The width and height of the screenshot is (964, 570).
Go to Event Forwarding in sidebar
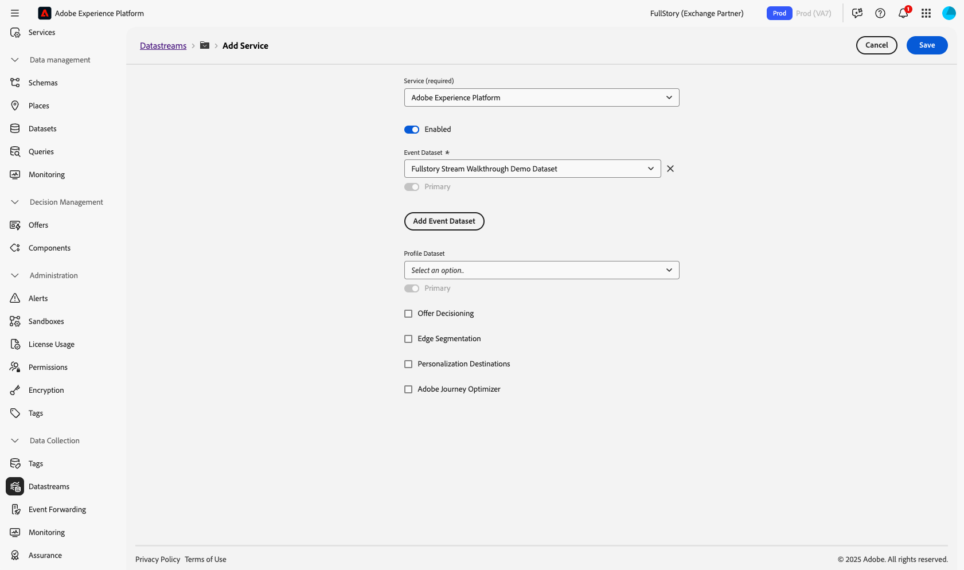coord(57,509)
